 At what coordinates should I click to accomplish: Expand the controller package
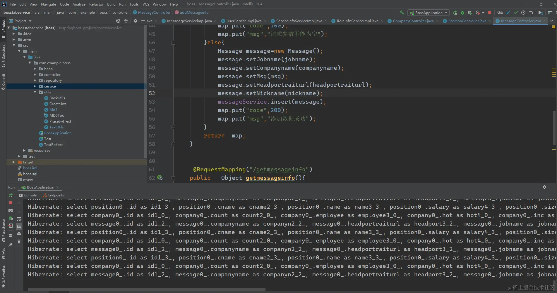35,74
